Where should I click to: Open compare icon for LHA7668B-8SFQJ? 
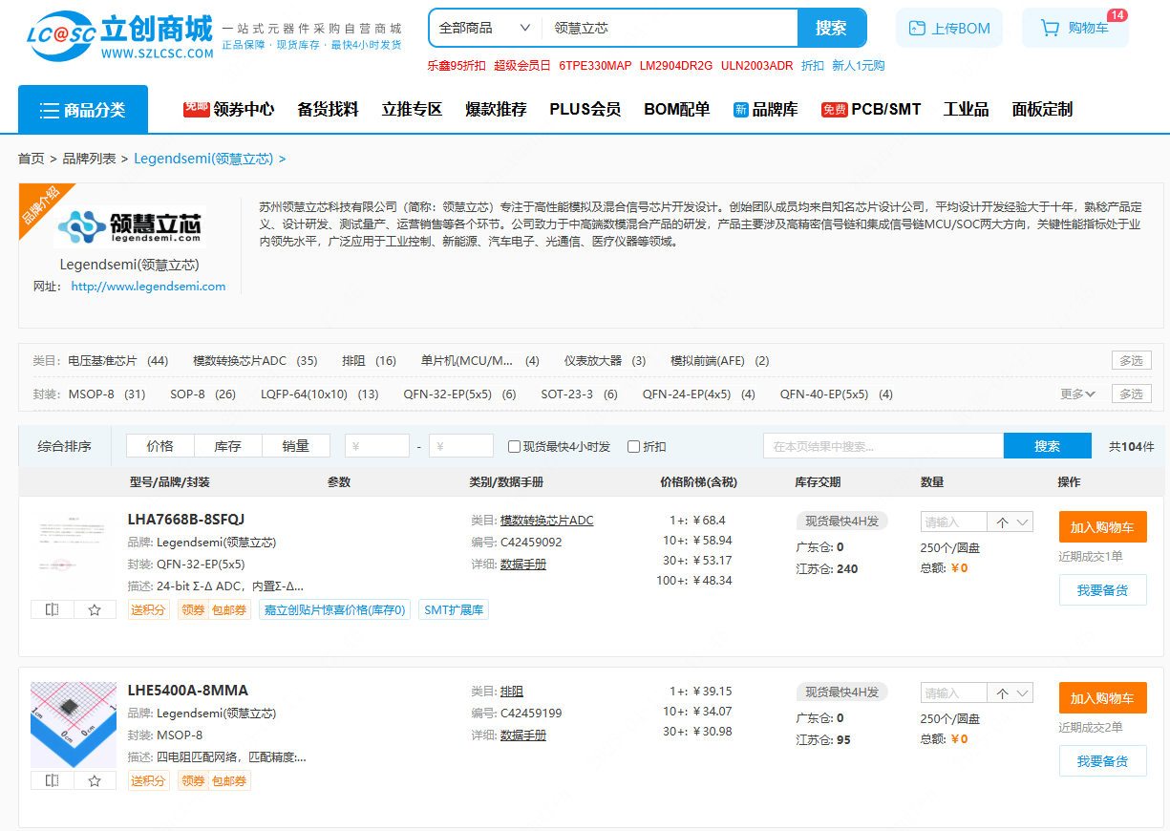point(52,609)
